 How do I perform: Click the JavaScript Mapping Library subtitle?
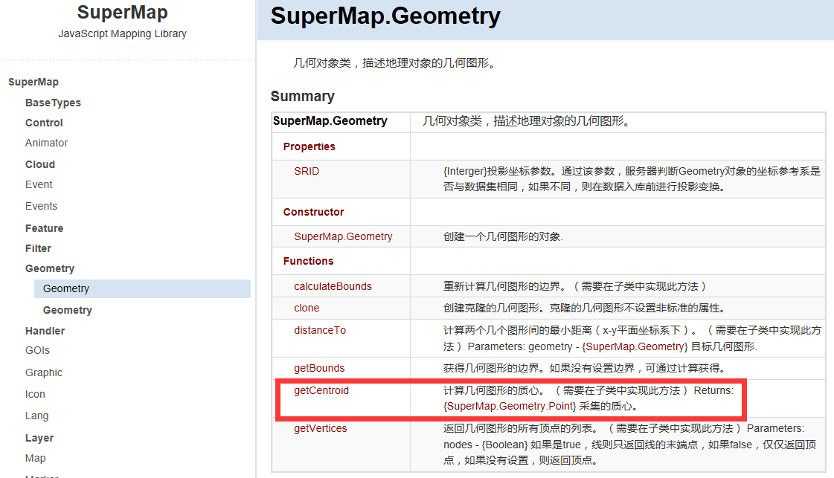click(122, 33)
